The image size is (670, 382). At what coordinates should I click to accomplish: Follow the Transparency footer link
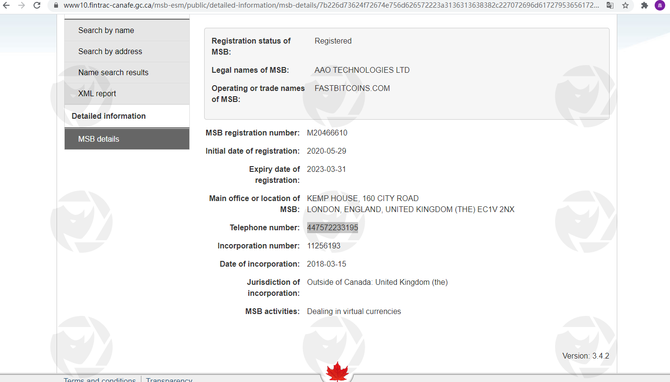pyautogui.click(x=169, y=379)
